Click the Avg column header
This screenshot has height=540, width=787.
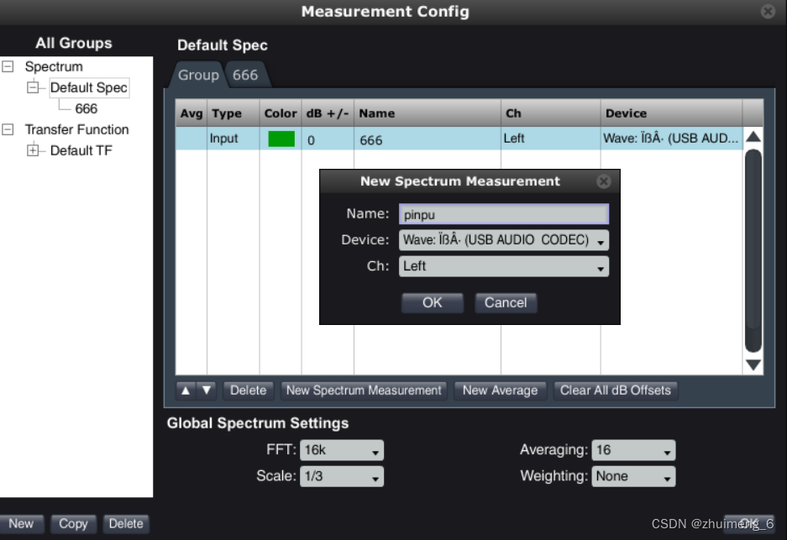click(192, 113)
